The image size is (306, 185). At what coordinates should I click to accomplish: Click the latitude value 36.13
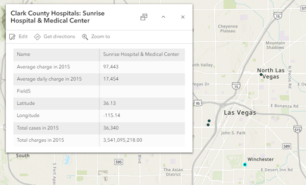(110, 103)
